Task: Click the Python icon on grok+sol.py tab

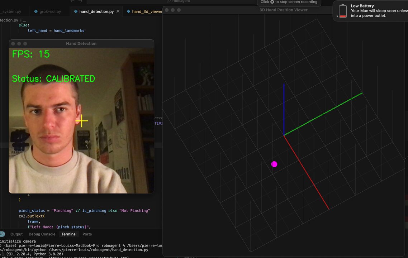Action: (36, 11)
